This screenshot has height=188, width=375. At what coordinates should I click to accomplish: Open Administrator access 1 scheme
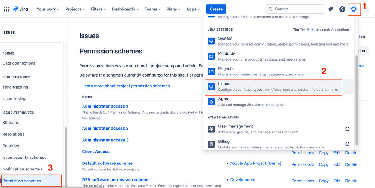point(105,106)
